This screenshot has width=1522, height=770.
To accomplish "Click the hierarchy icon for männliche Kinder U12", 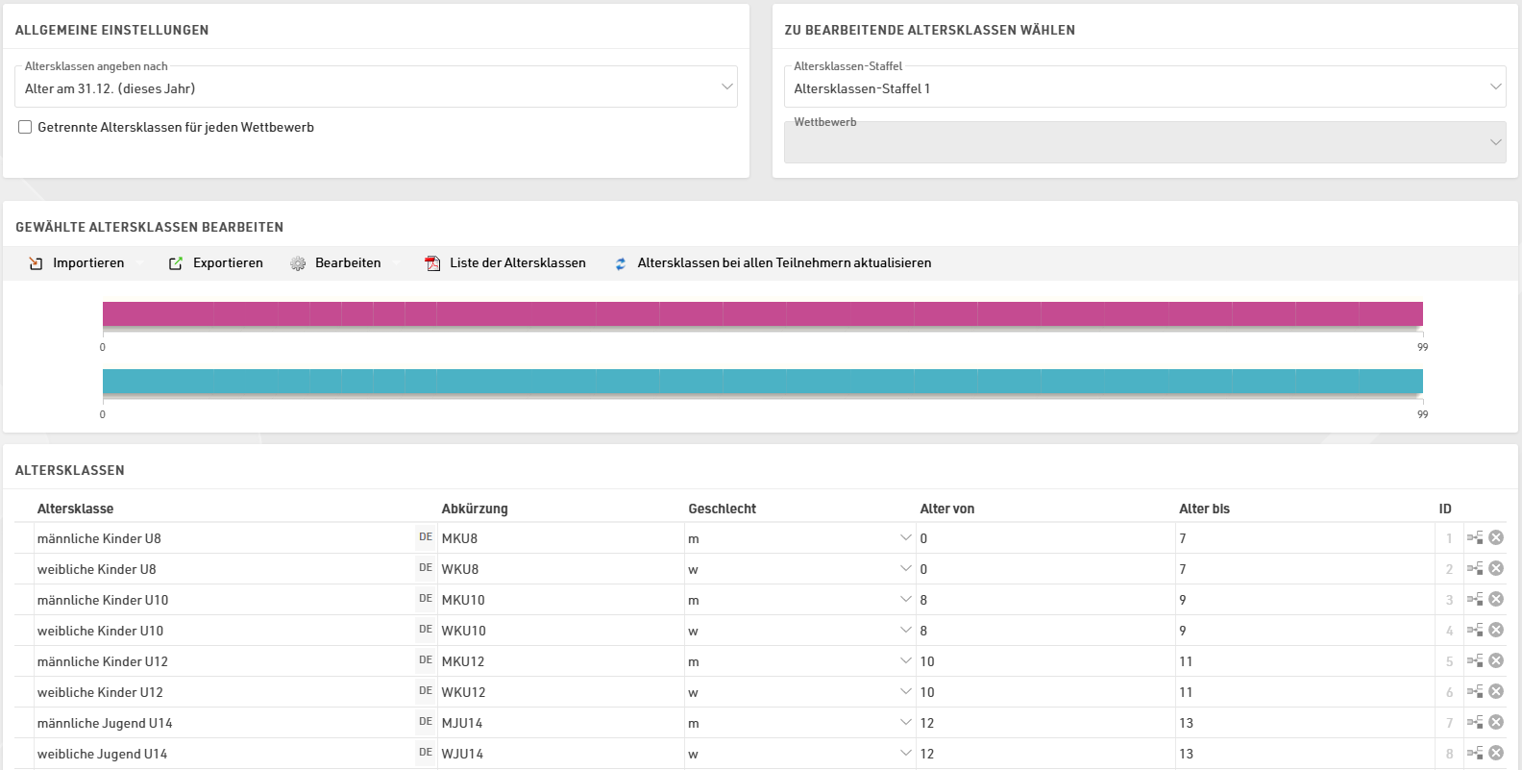I will tap(1475, 660).
